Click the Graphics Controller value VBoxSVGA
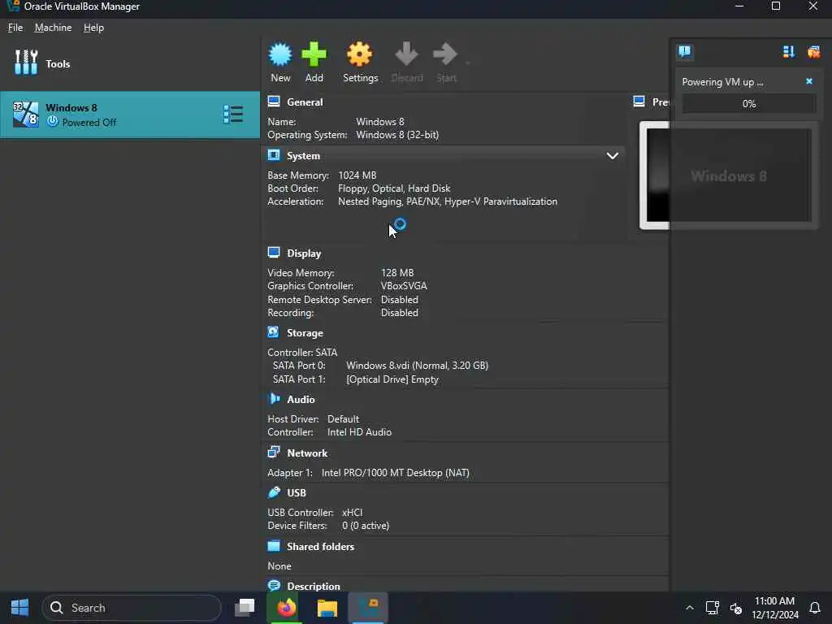The image size is (832, 624). pos(404,286)
